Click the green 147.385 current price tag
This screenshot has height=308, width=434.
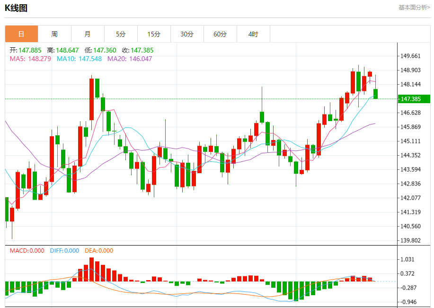tap(414, 99)
